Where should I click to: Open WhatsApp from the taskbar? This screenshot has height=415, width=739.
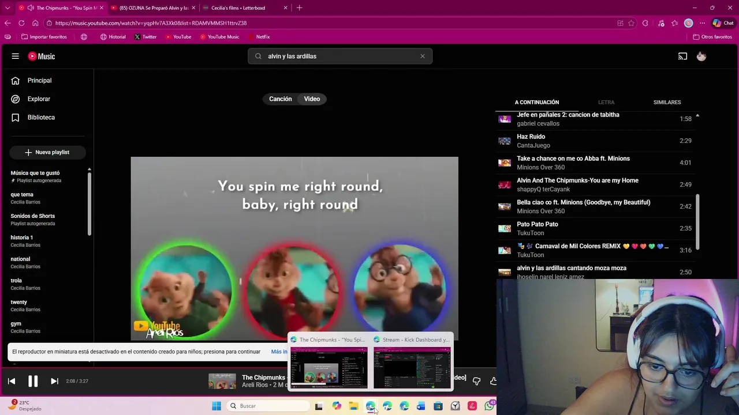[490, 406]
